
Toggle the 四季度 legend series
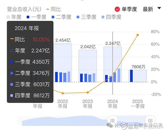pyautogui.click(x=111, y=17)
